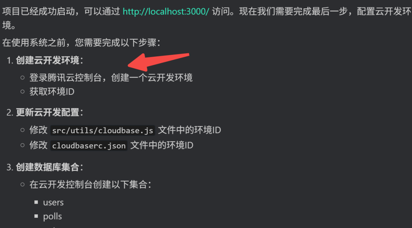Click the 获取环境ID list item
Screen dimensions: 412x228
[x=52, y=92]
